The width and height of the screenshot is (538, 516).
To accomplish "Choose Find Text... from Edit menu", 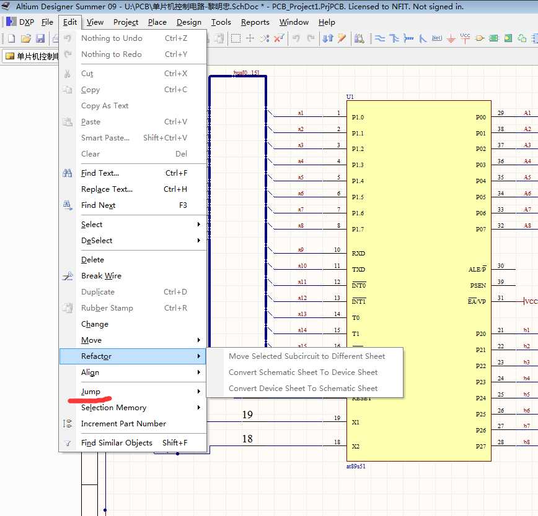I will 133,173.
